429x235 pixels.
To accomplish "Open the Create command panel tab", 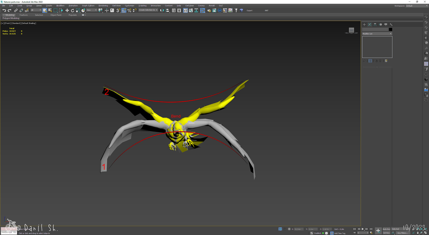I will [364, 25].
